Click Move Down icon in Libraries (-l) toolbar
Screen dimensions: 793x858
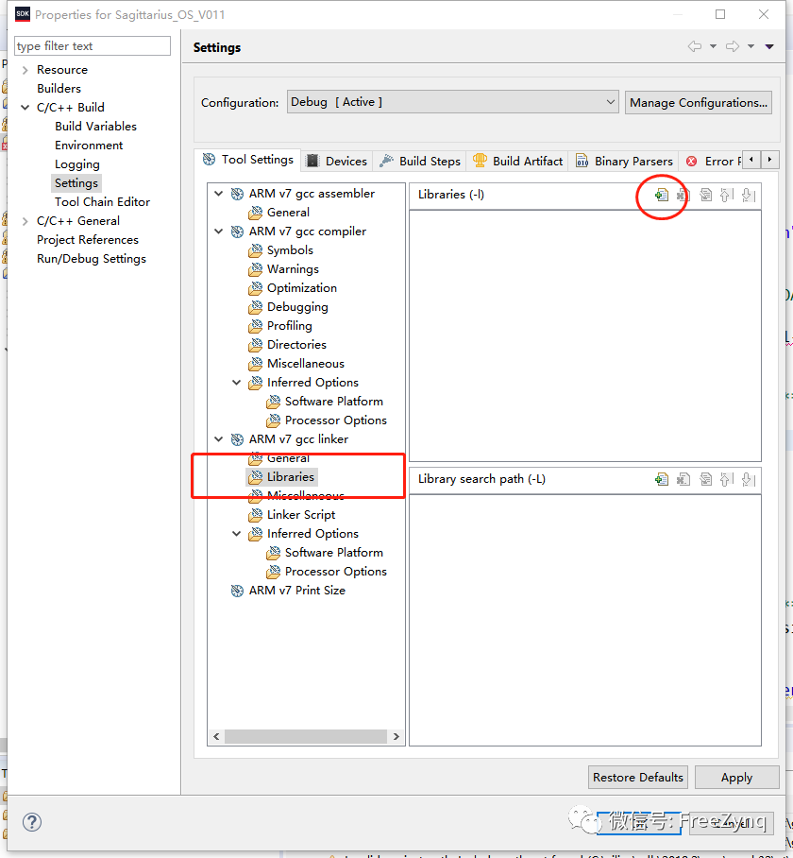click(748, 195)
